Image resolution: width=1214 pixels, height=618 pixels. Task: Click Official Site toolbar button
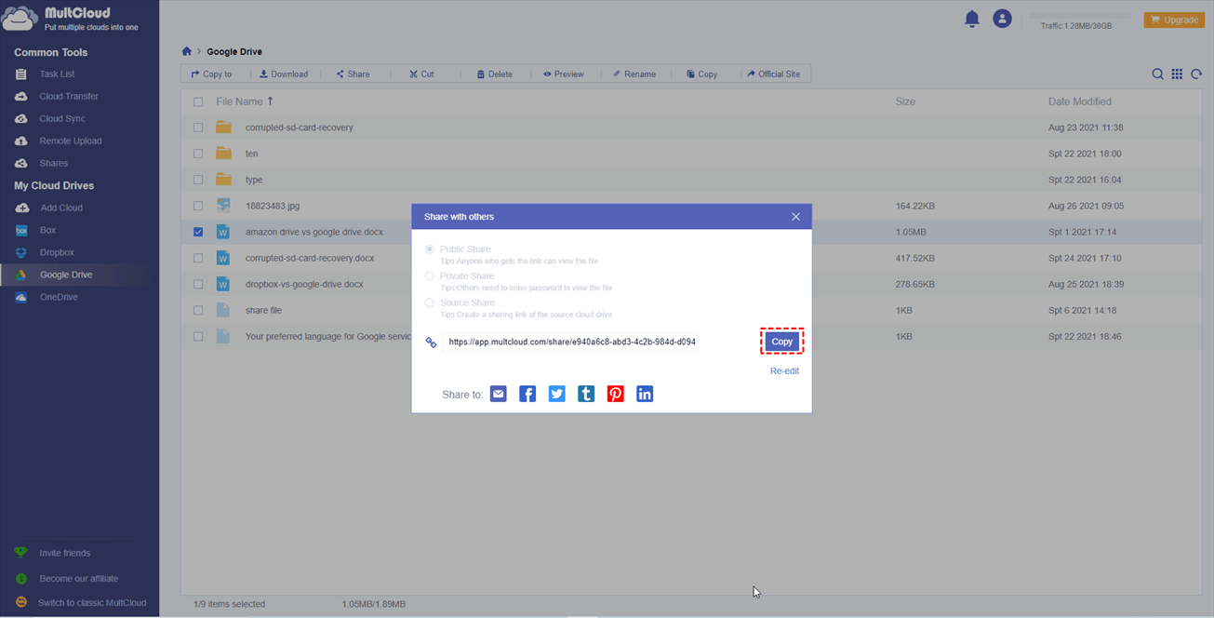(x=773, y=74)
